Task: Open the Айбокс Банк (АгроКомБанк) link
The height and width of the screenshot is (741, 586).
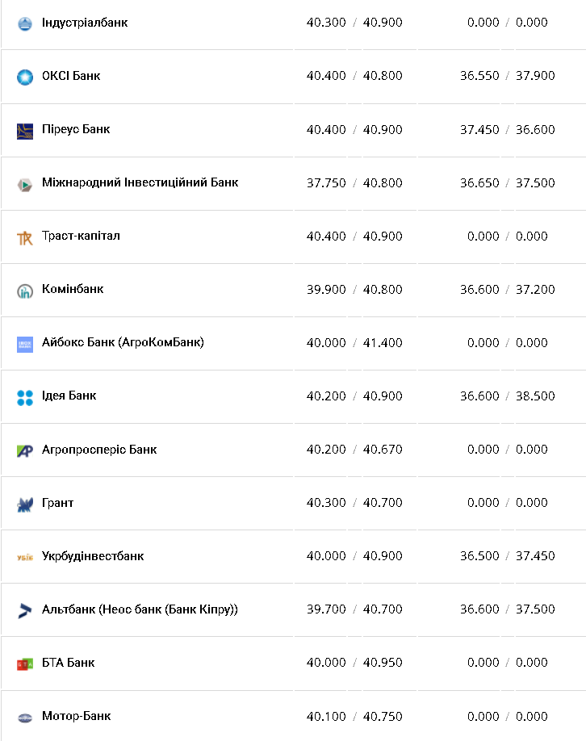Action: pos(123,342)
